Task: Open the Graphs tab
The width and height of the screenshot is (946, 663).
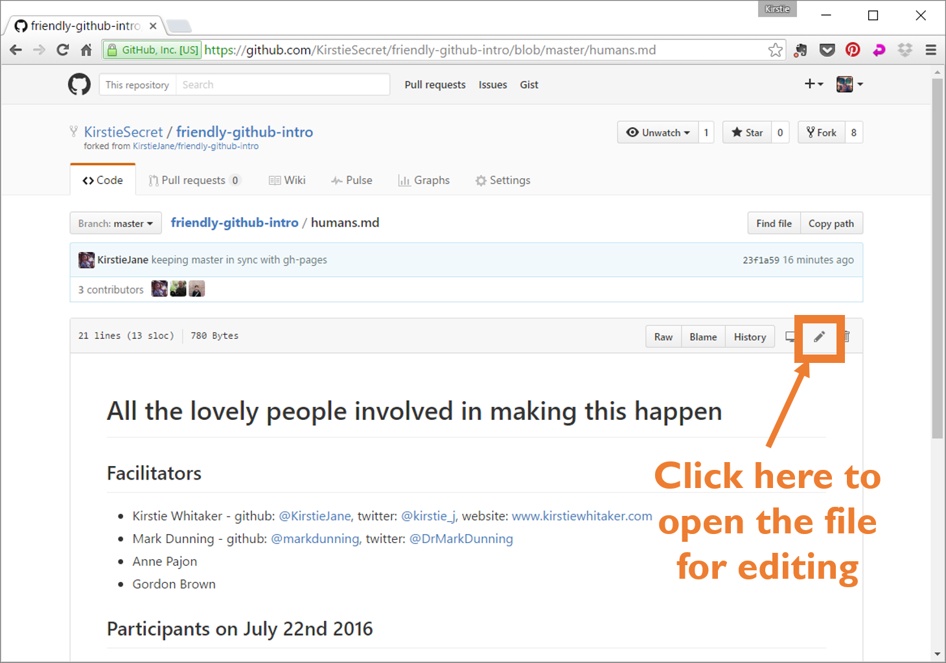Action: coord(424,180)
